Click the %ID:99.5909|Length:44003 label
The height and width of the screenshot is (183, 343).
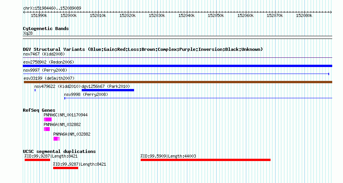pos(168,156)
